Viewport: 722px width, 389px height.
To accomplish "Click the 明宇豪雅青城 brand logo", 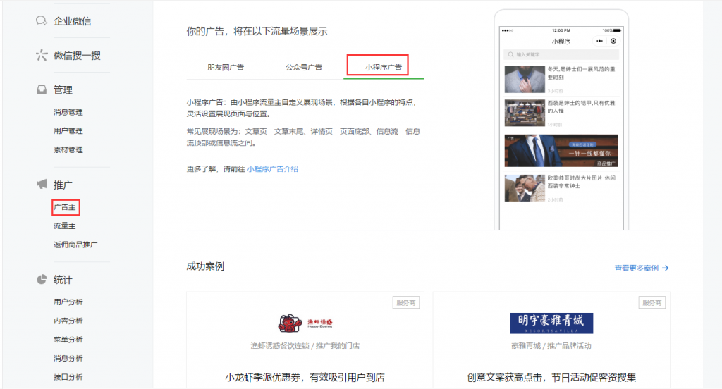I will pos(551,323).
